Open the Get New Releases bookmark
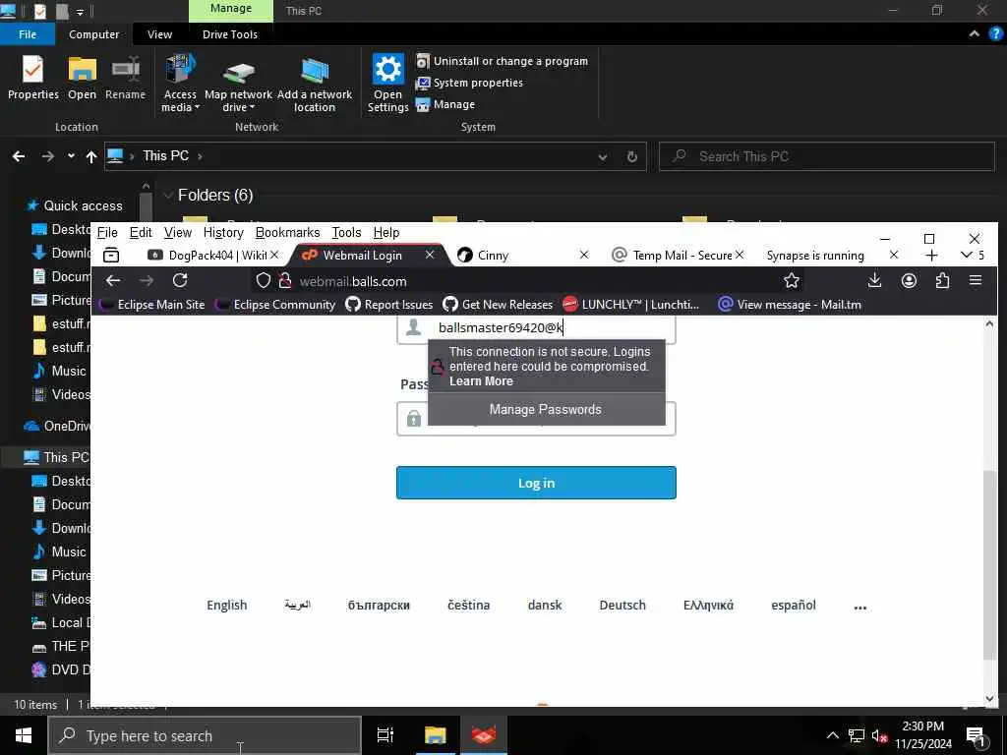Image resolution: width=1007 pixels, height=755 pixels. 498,305
